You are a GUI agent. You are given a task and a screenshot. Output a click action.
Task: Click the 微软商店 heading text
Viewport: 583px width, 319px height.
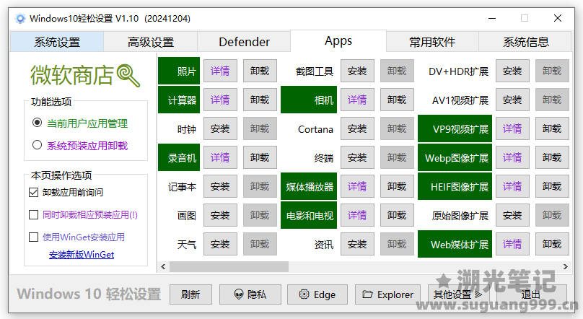72,76
